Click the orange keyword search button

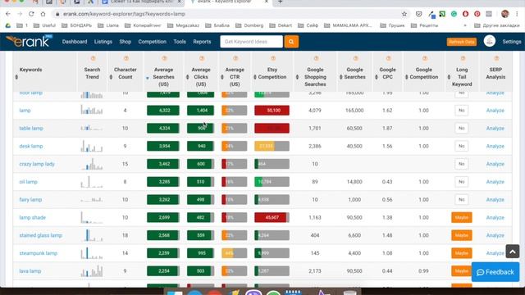(291, 42)
